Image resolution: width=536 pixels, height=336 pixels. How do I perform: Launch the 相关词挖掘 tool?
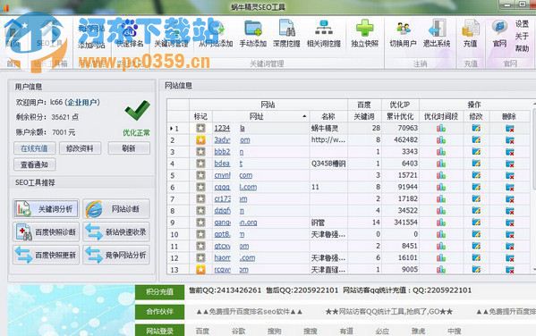[324, 33]
